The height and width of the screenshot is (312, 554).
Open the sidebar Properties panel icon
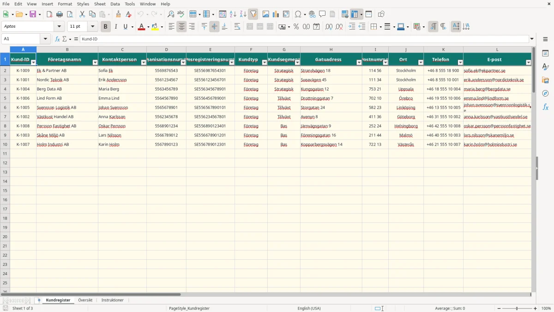tap(545, 54)
